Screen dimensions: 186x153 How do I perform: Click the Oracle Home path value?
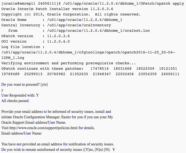pos(85,20)
